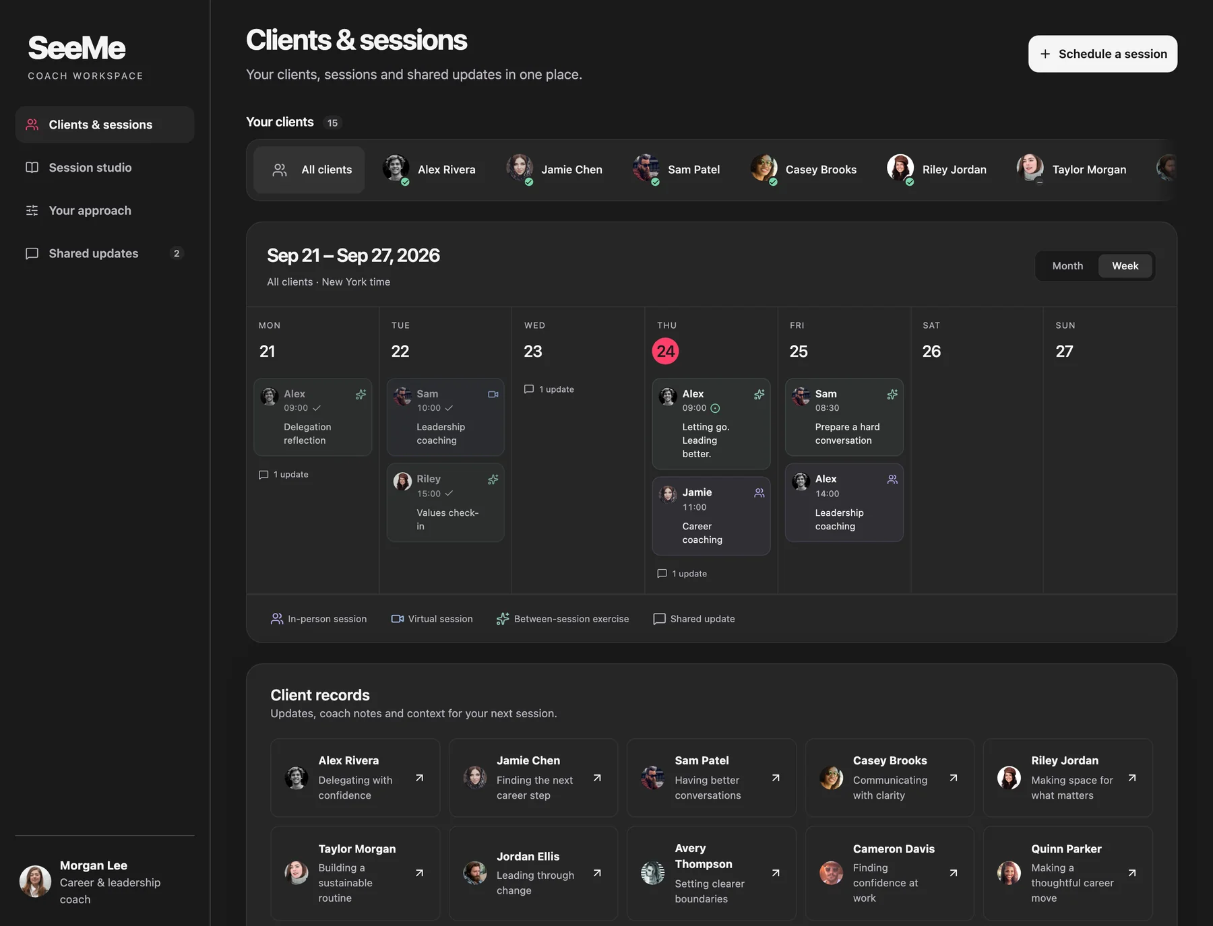
Task: Open arrow icon on Jamie Chen record
Action: click(x=597, y=778)
